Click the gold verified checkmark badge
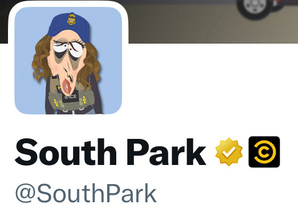Viewport: 298px width, 215px height. (229, 152)
